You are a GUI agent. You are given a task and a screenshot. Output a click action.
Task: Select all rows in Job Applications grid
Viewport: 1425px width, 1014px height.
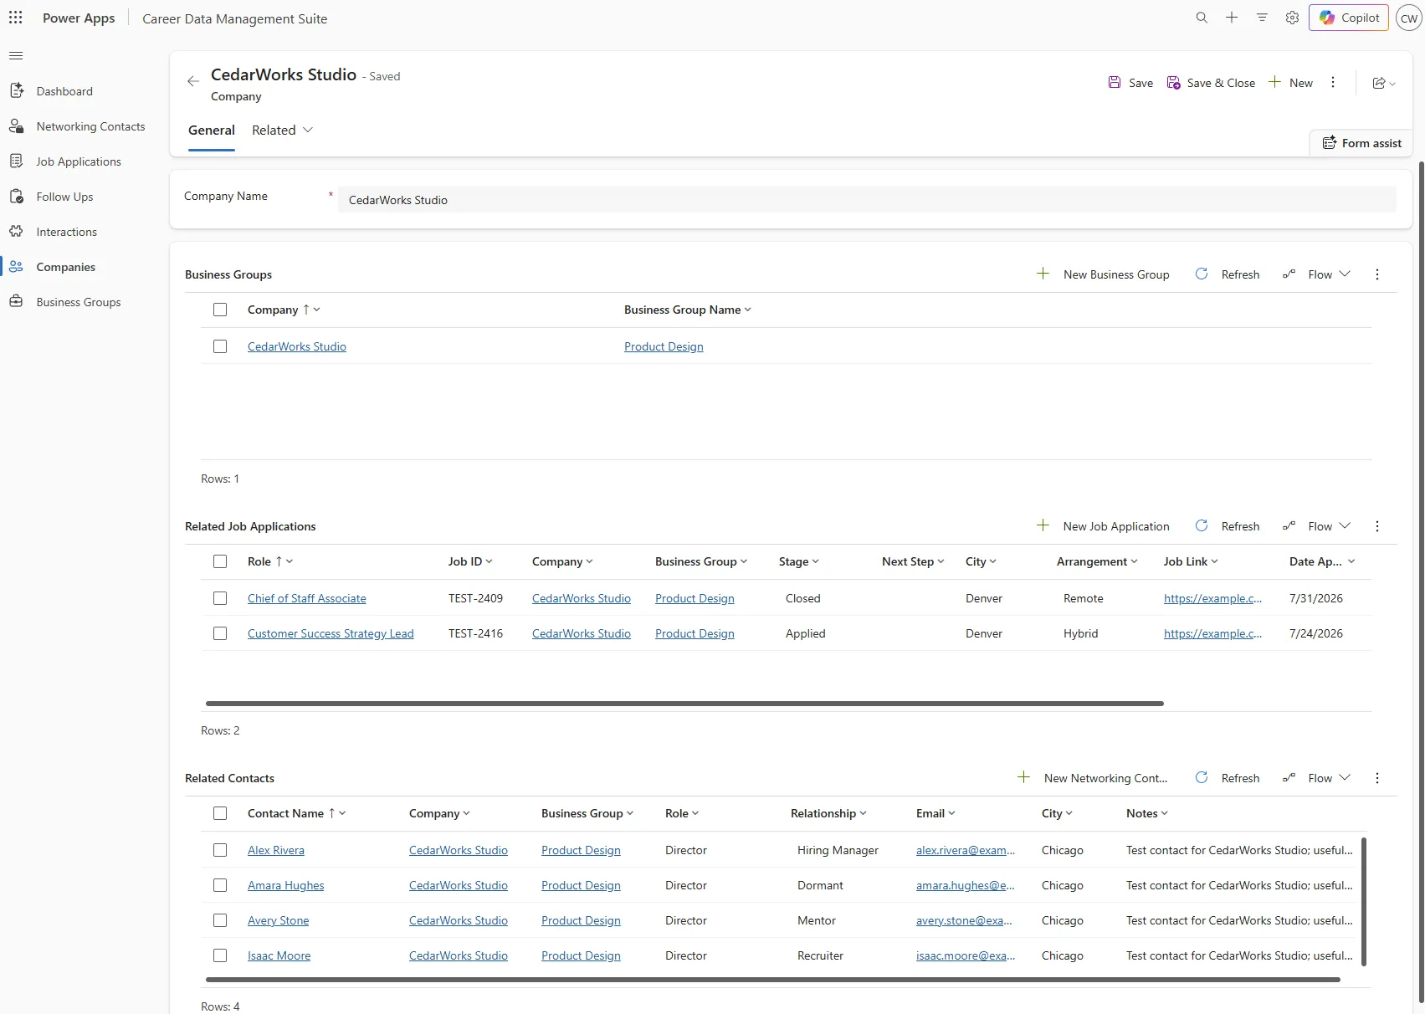coord(220,561)
